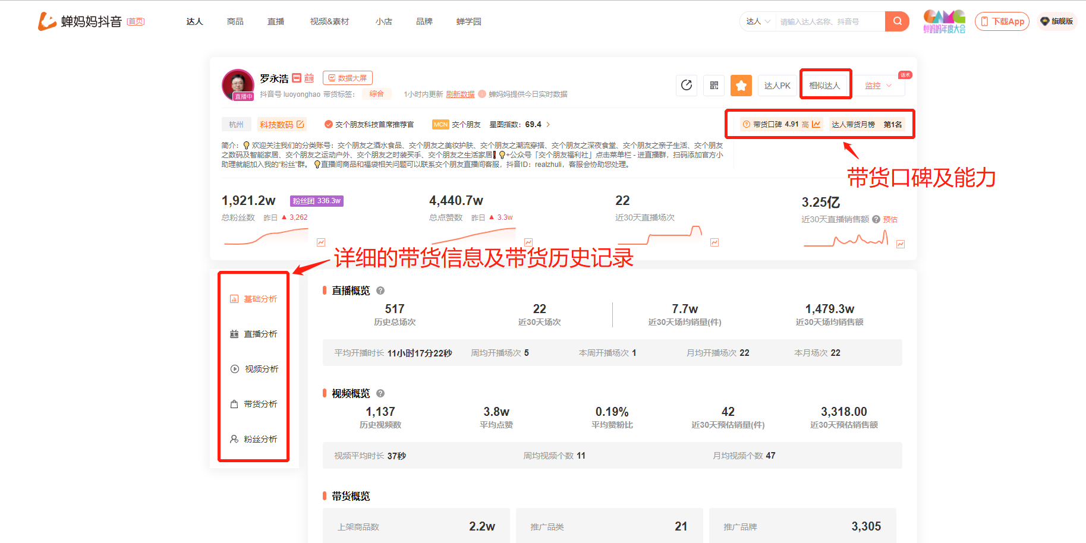Click the MCN 交个朋友 label
The image size is (1086, 543).
pos(457,124)
